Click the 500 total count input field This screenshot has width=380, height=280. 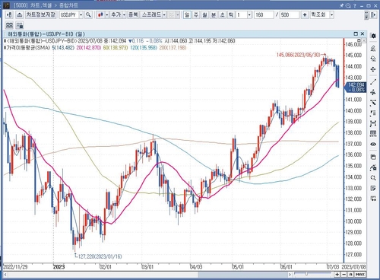290,15
